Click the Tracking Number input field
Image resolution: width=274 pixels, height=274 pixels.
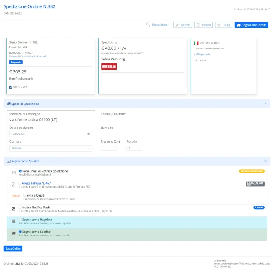coord(164,120)
